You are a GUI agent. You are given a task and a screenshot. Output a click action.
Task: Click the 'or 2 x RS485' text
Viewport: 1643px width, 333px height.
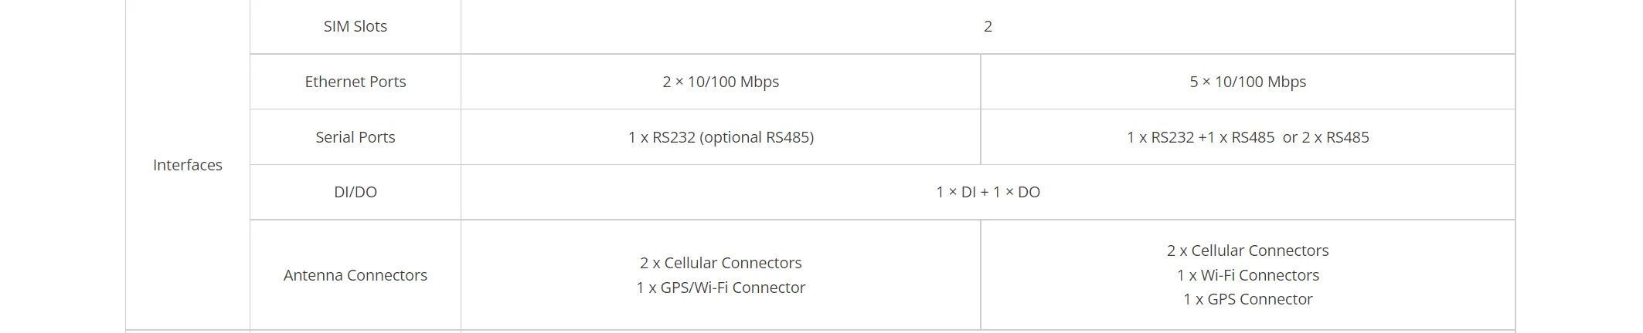coord(1325,137)
